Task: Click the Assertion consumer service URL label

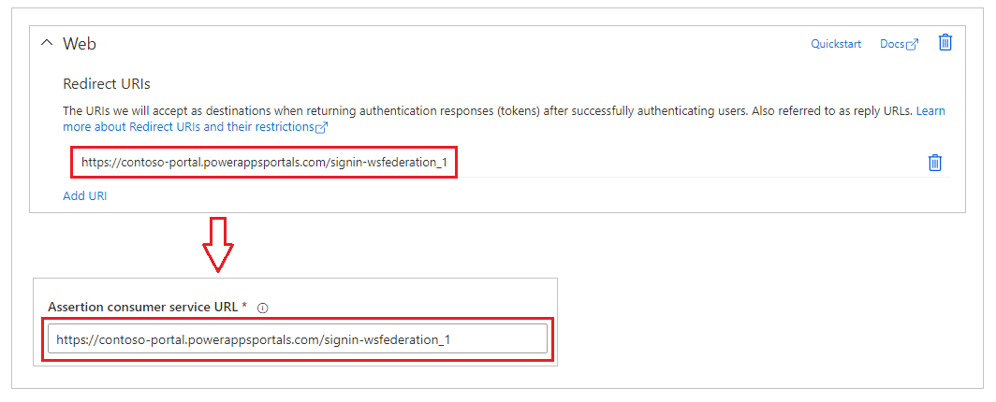Action: [x=143, y=307]
